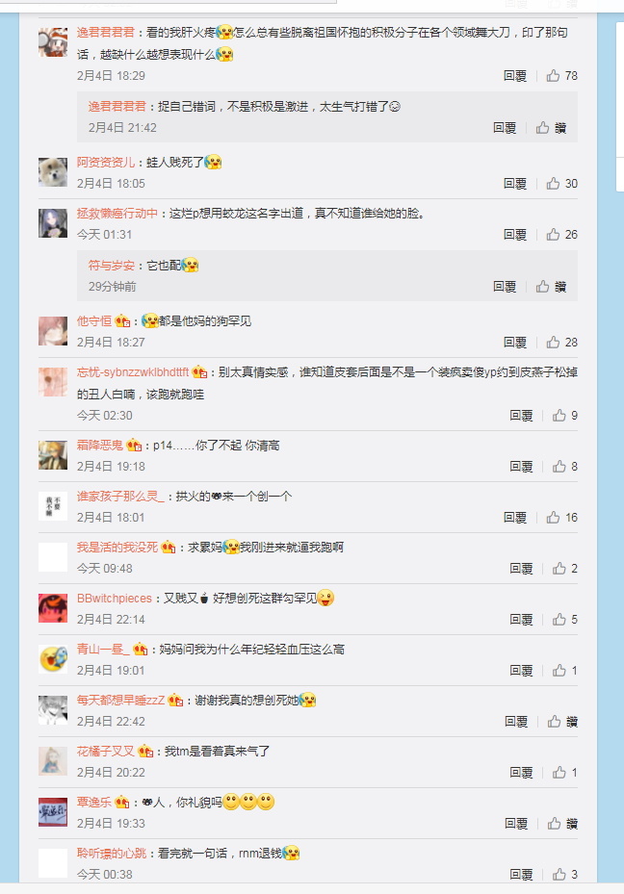624x894 pixels.
Task: Click the avatar of 覃逸乐
Action: pos(53,812)
